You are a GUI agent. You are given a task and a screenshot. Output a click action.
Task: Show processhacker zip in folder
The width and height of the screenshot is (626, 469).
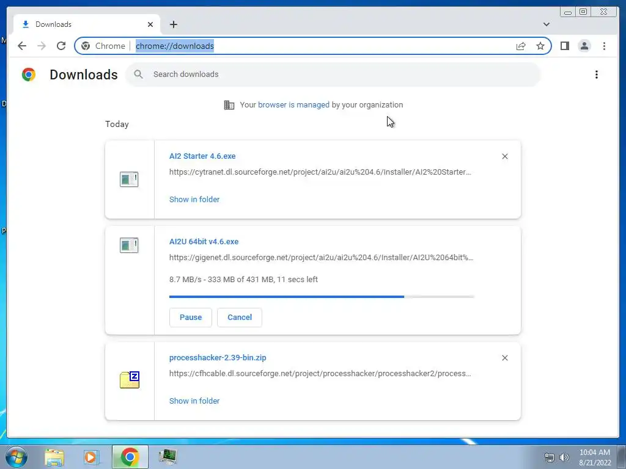click(194, 401)
